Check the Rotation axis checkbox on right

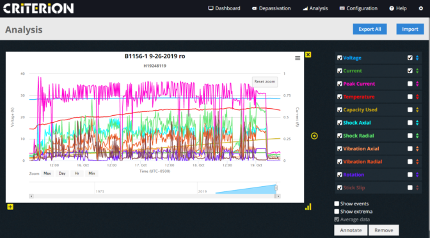[410, 175]
